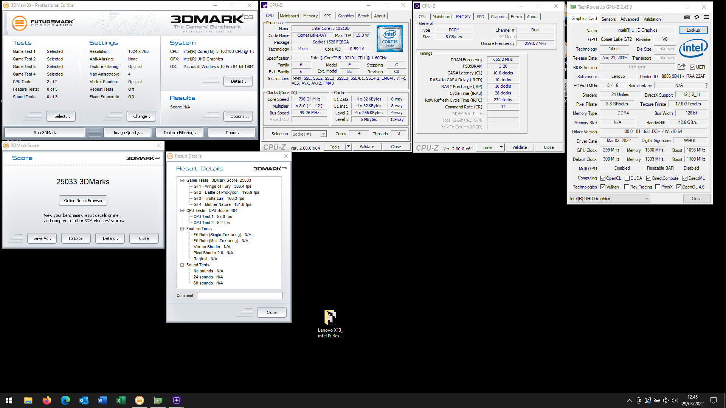Select the GT1 - Wings of Fury result row
Viewport: 726px width, 408px height.
pos(222,186)
